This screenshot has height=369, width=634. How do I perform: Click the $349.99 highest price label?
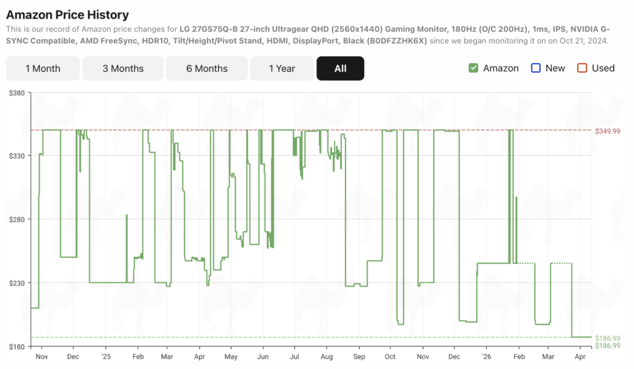pyautogui.click(x=607, y=131)
